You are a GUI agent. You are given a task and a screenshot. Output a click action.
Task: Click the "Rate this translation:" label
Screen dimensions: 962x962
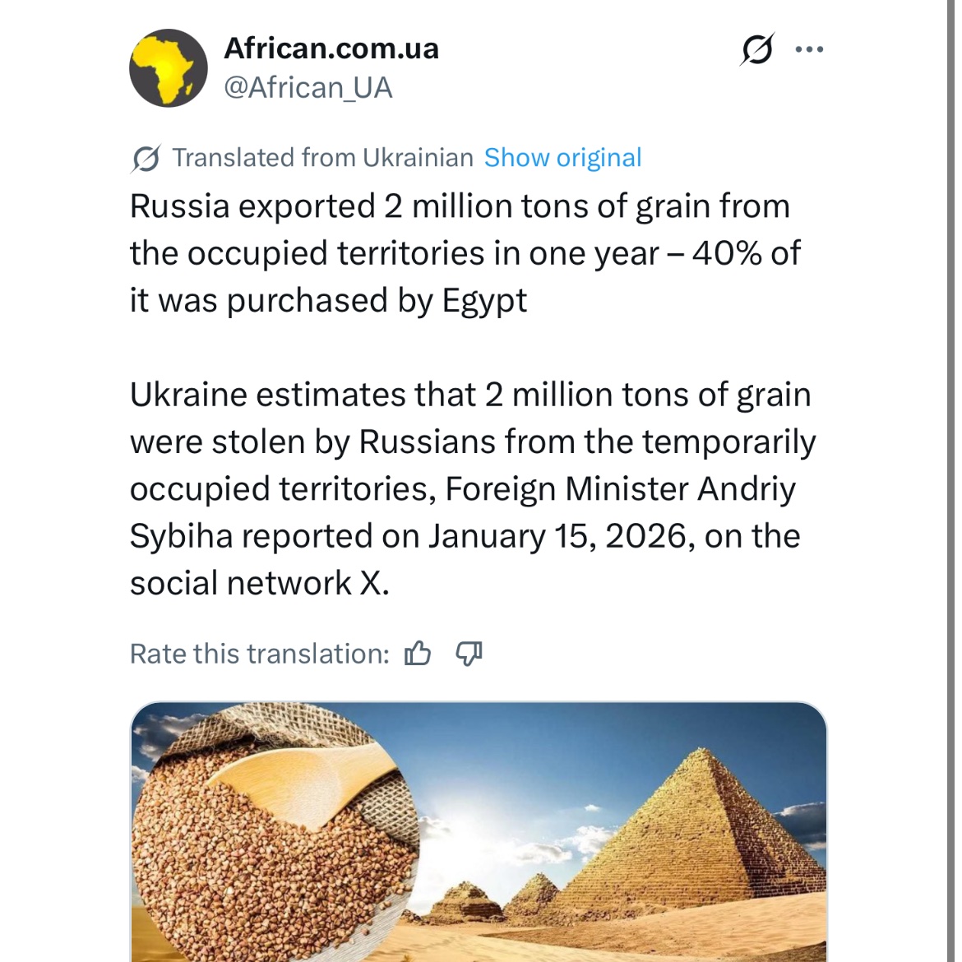260,654
